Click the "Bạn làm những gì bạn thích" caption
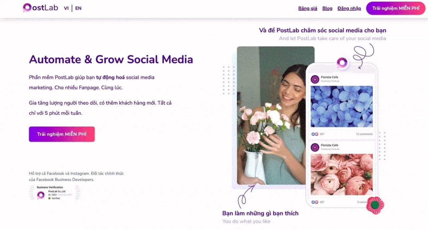 [x=260, y=213]
